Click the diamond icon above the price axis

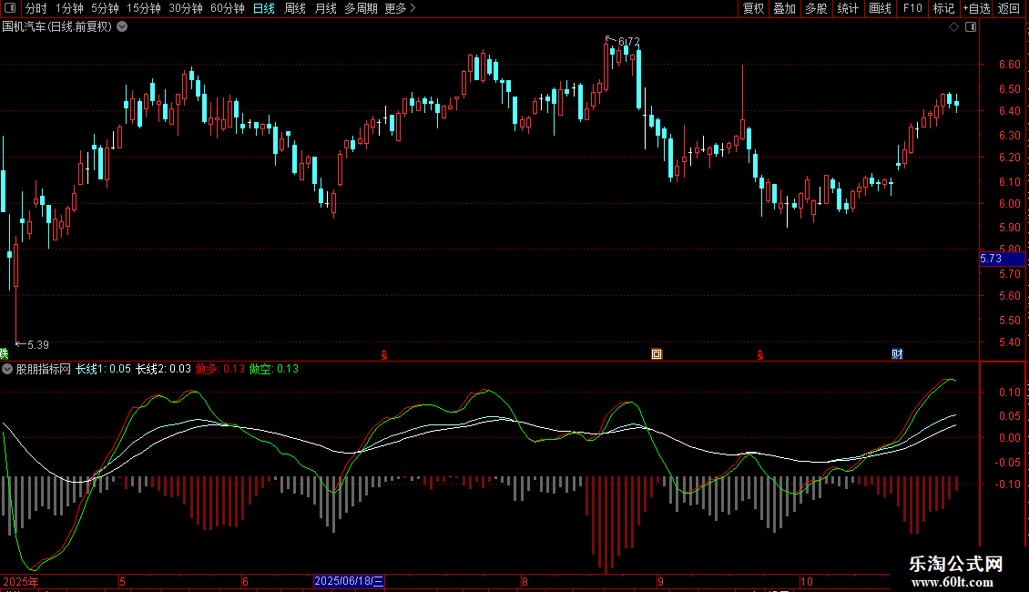click(x=954, y=27)
